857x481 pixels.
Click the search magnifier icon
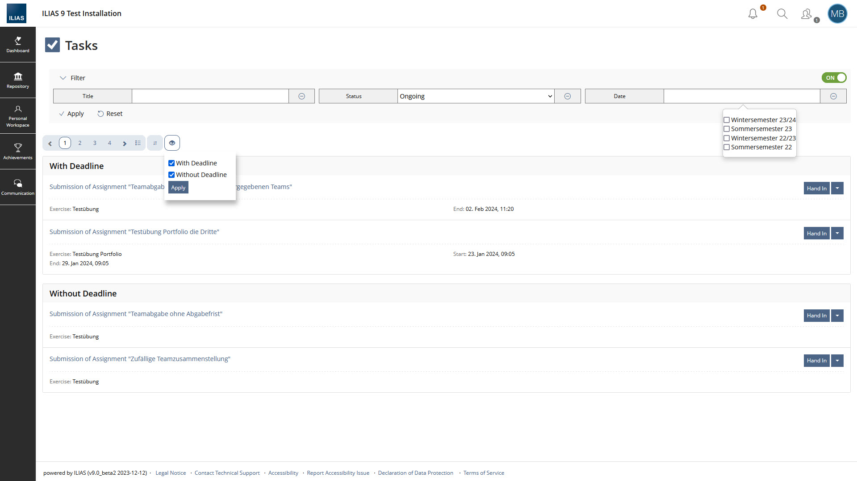coord(782,14)
